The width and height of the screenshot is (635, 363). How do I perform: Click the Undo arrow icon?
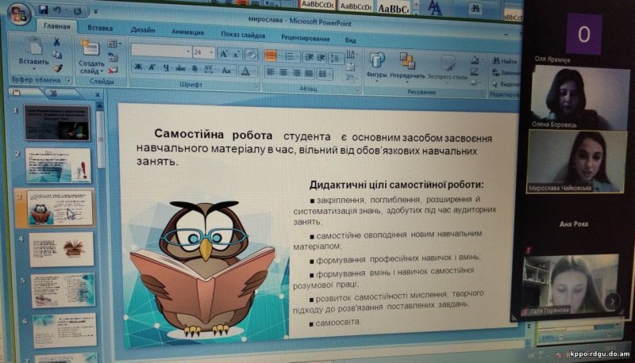click(58, 10)
